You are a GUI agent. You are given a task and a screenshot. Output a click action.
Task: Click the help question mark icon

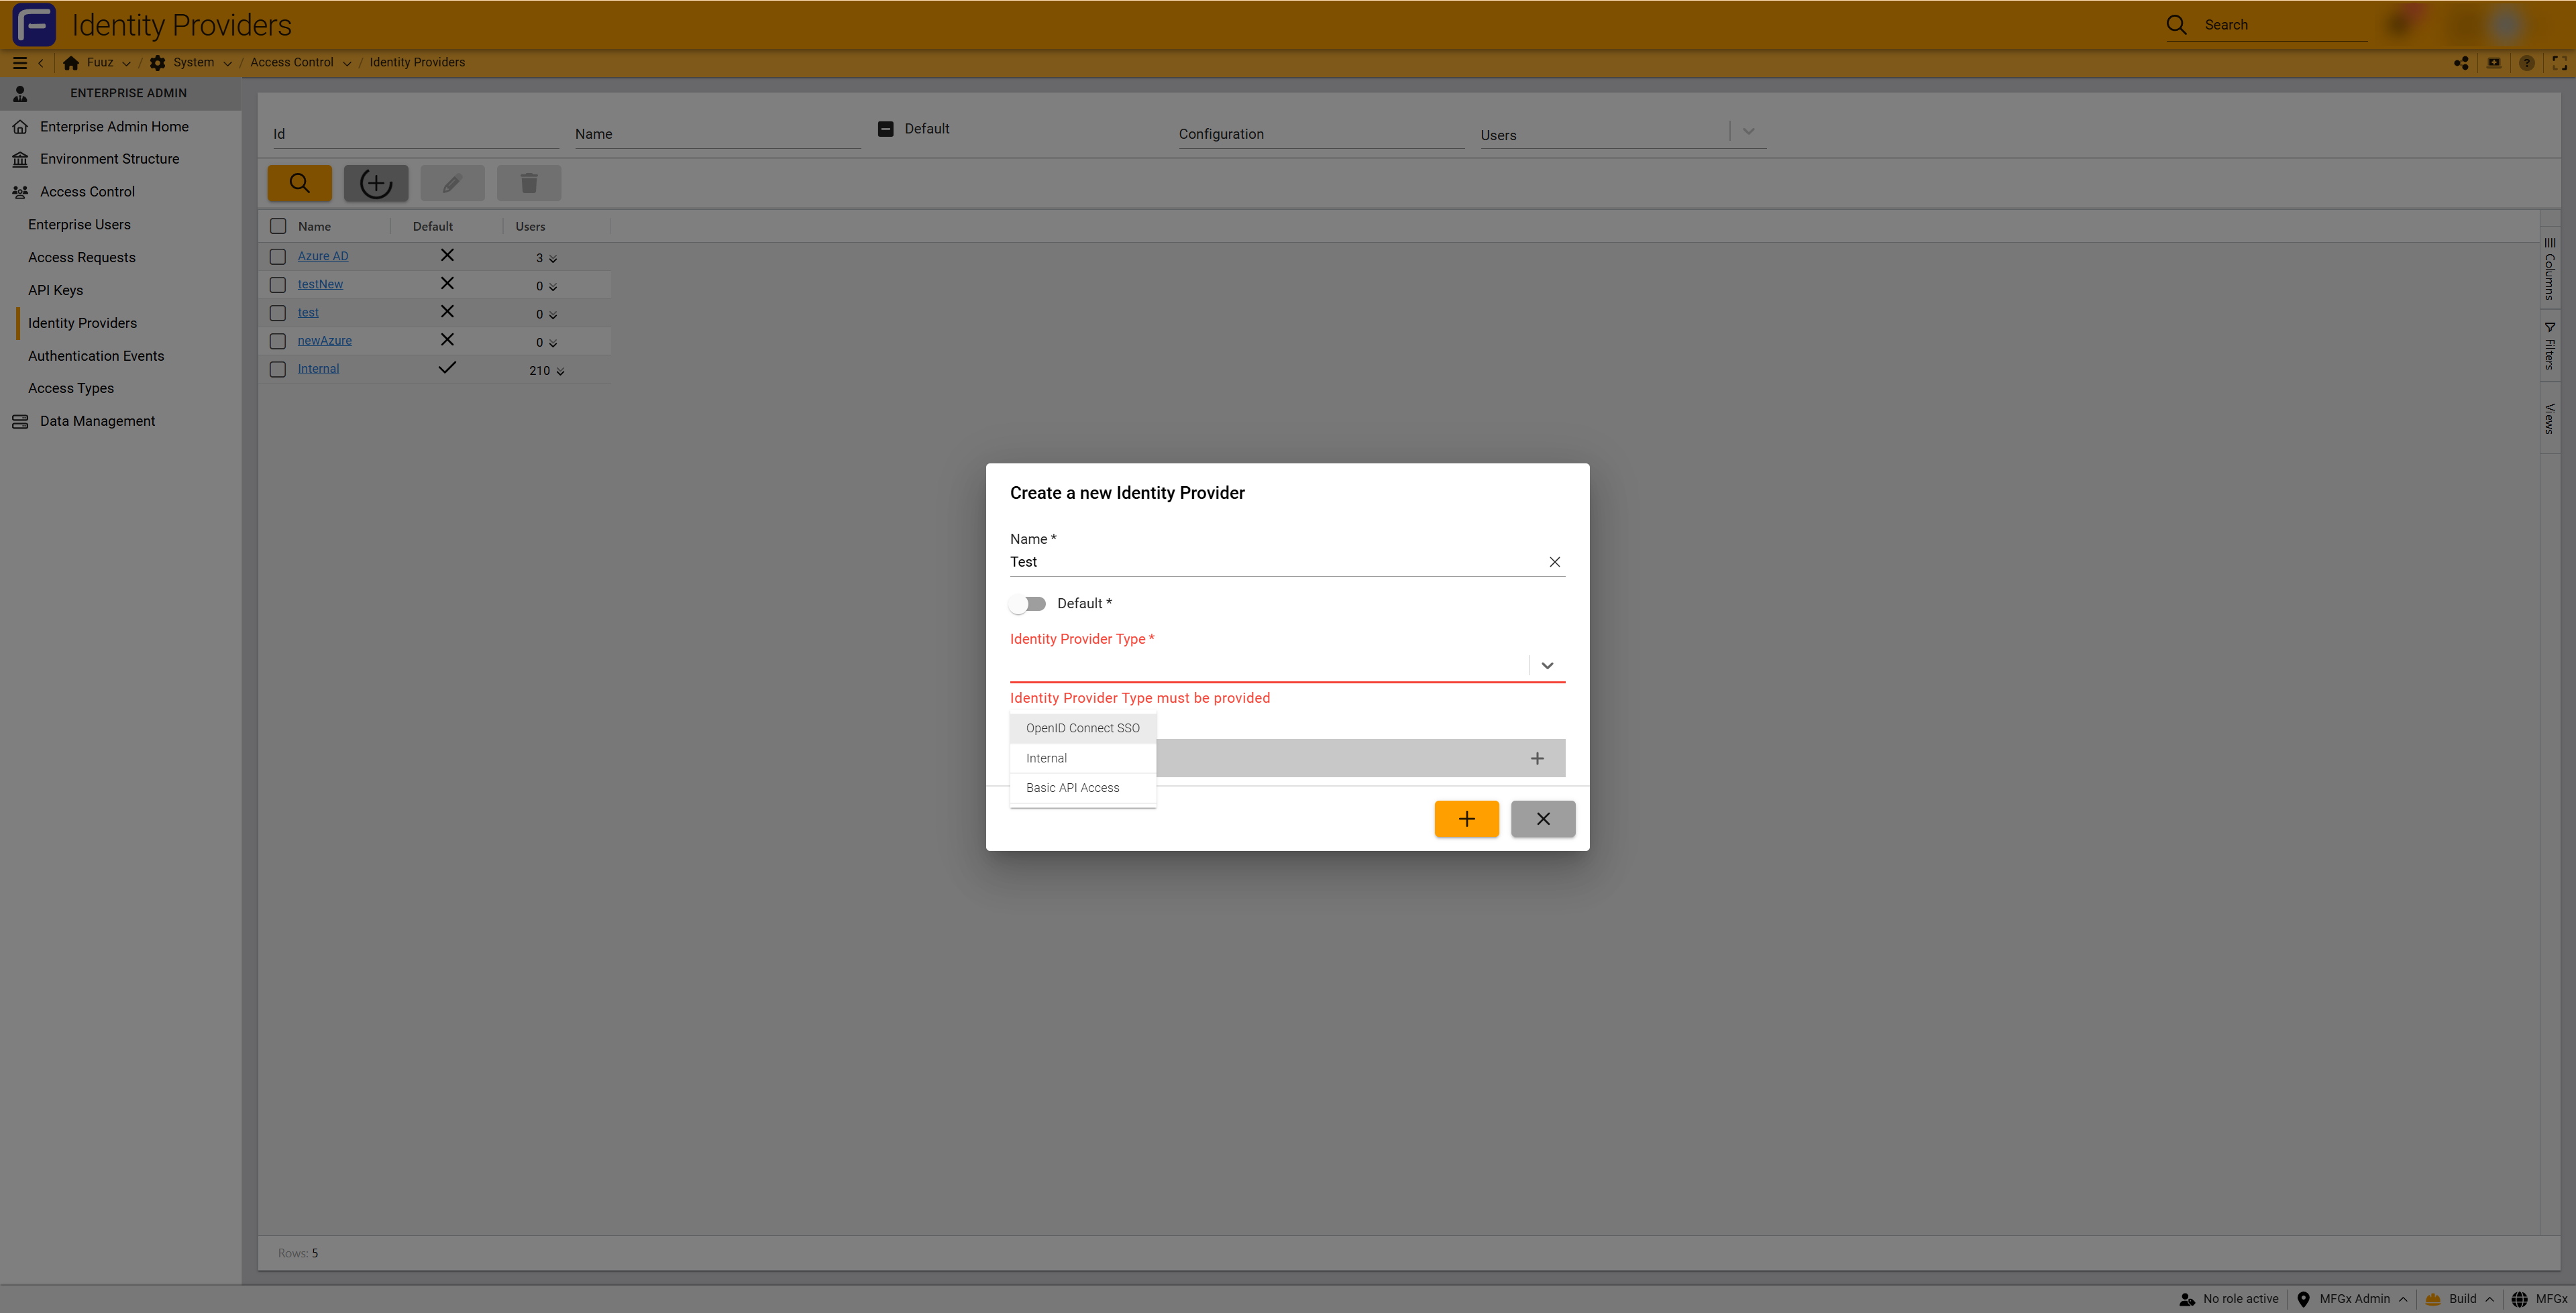(x=2527, y=62)
